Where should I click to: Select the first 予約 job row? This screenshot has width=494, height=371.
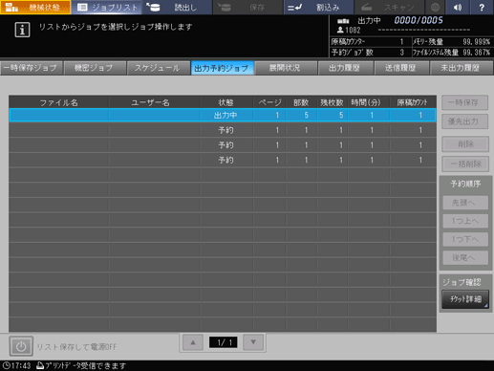[223, 130]
